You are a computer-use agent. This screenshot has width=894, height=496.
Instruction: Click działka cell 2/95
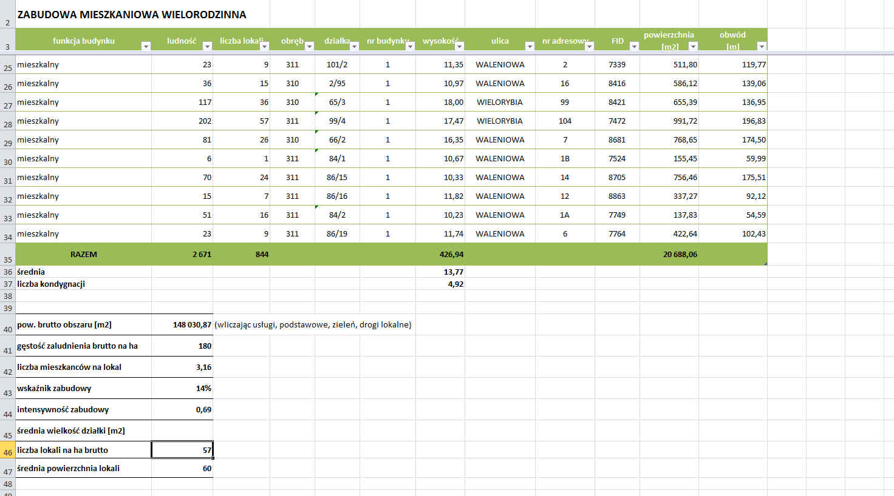point(337,84)
